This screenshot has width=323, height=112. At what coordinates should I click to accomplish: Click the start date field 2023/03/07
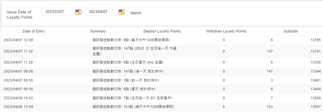[59, 12]
